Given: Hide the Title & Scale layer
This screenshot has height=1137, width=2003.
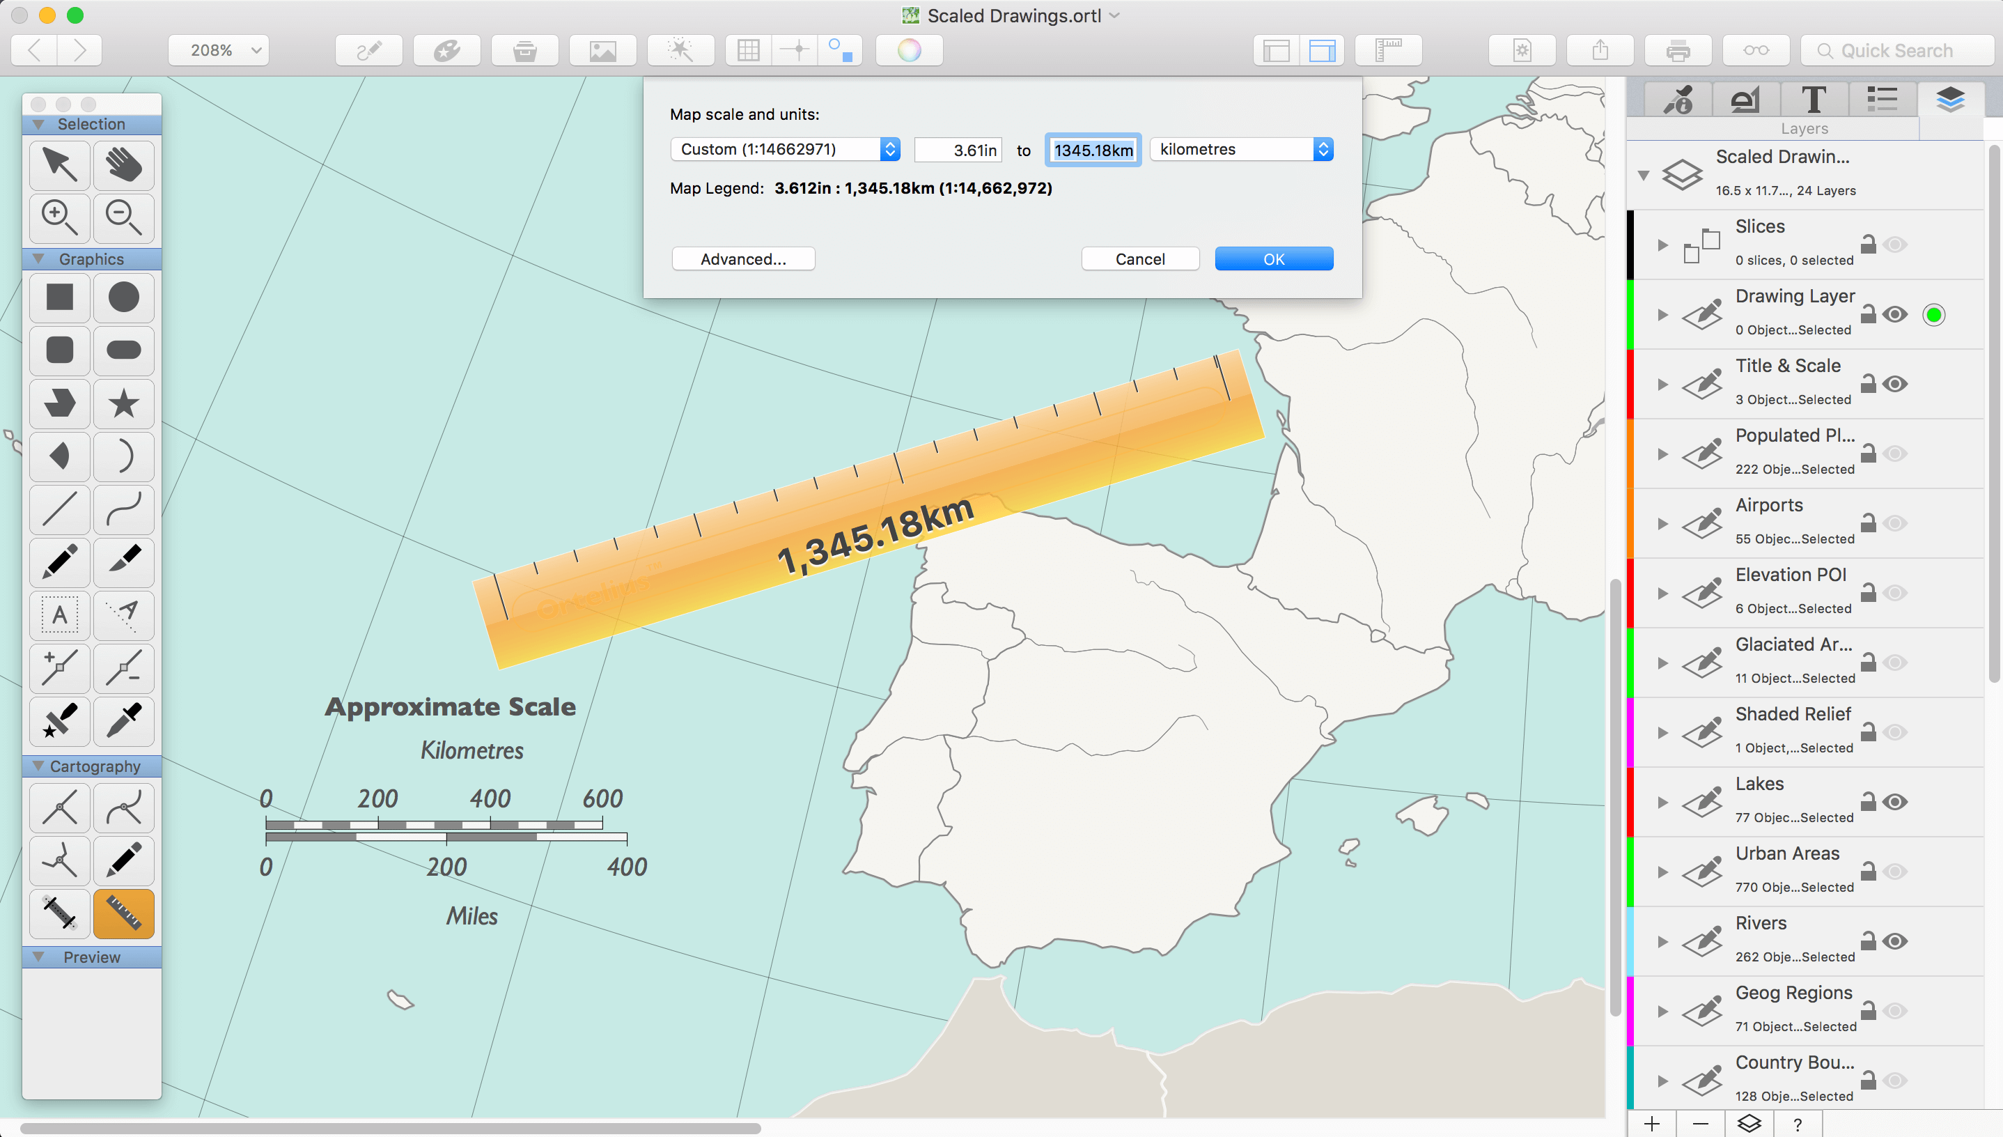Looking at the screenshot, I should tap(1894, 384).
